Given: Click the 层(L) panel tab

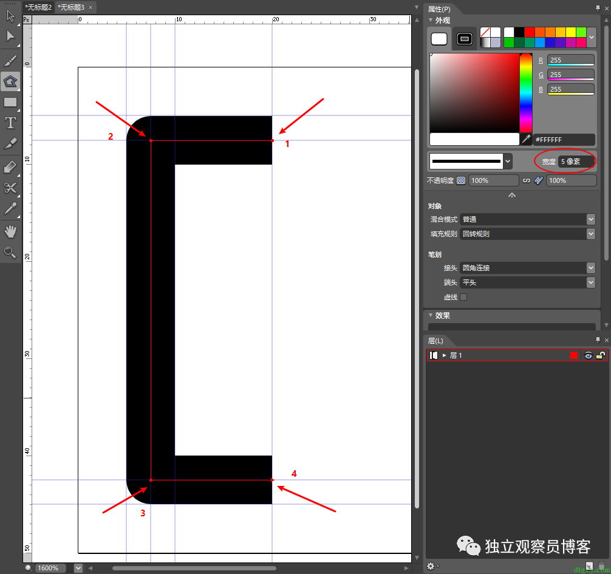Looking at the screenshot, I should pos(435,341).
